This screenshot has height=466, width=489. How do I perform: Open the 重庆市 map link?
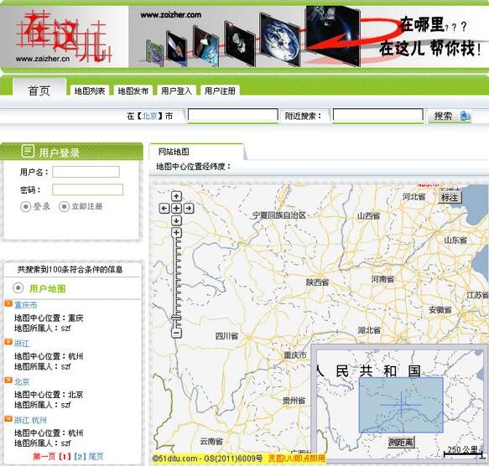pos(26,305)
